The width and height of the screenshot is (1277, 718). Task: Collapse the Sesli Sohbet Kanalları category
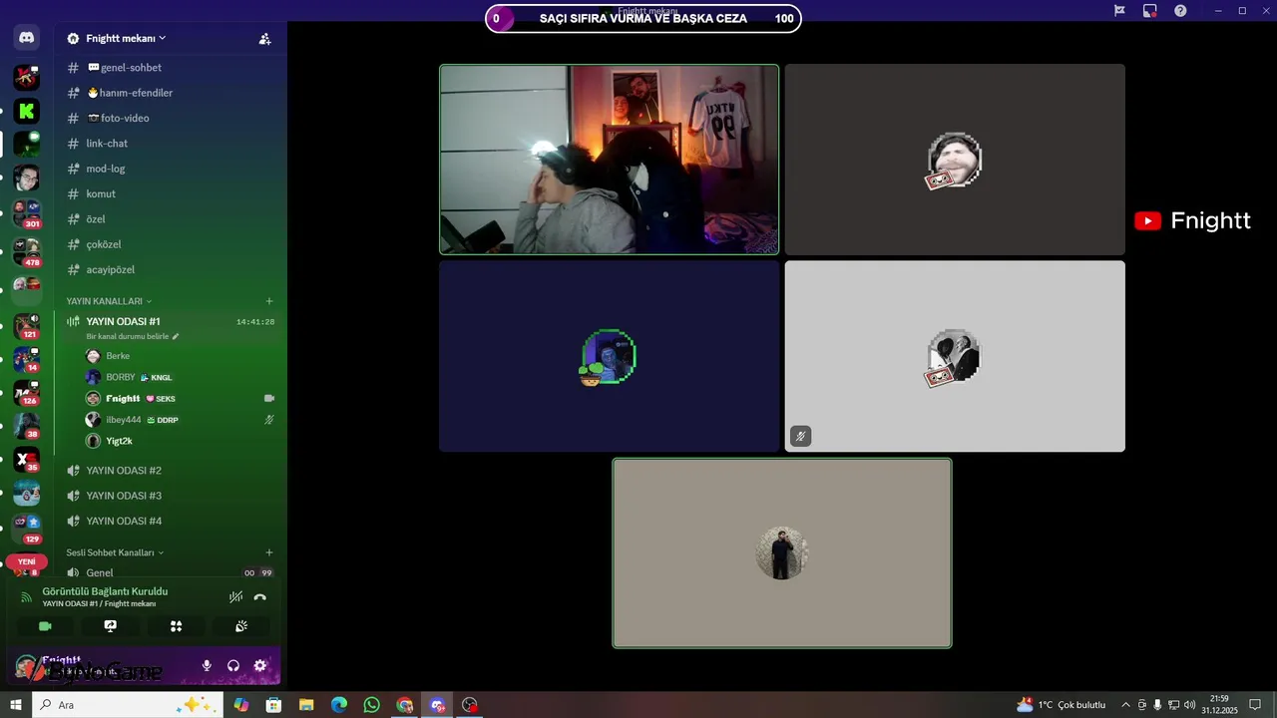coord(115,552)
